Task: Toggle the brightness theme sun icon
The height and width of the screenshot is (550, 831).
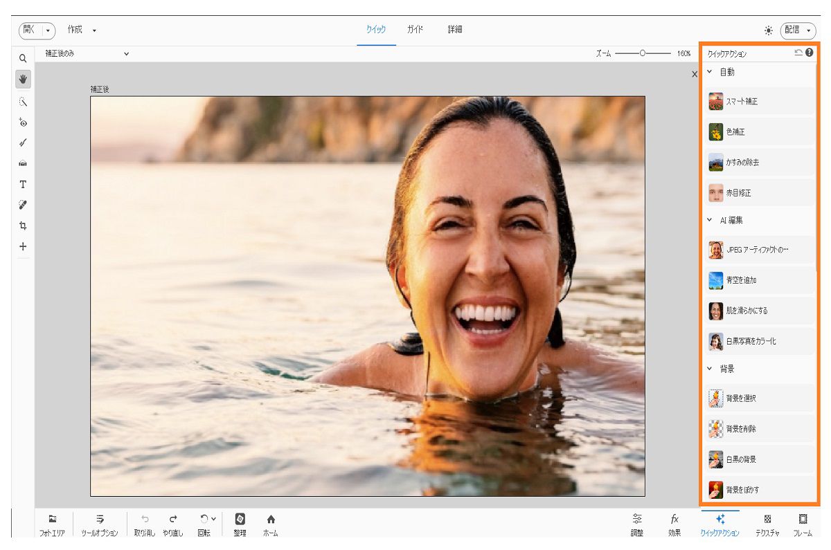Action: pos(769,30)
